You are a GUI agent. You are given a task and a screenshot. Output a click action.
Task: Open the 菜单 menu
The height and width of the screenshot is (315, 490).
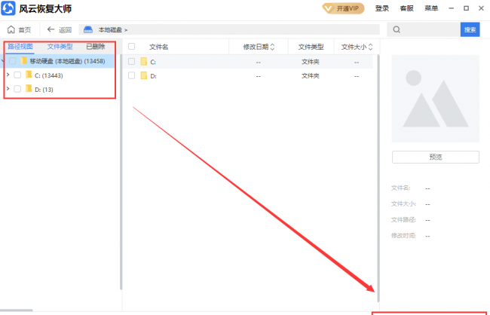point(431,8)
